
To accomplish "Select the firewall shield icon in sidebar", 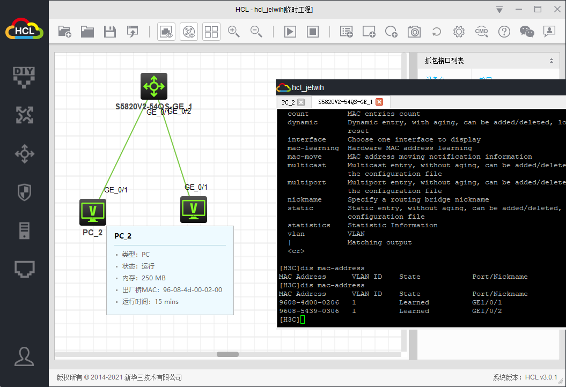I will click(x=24, y=192).
